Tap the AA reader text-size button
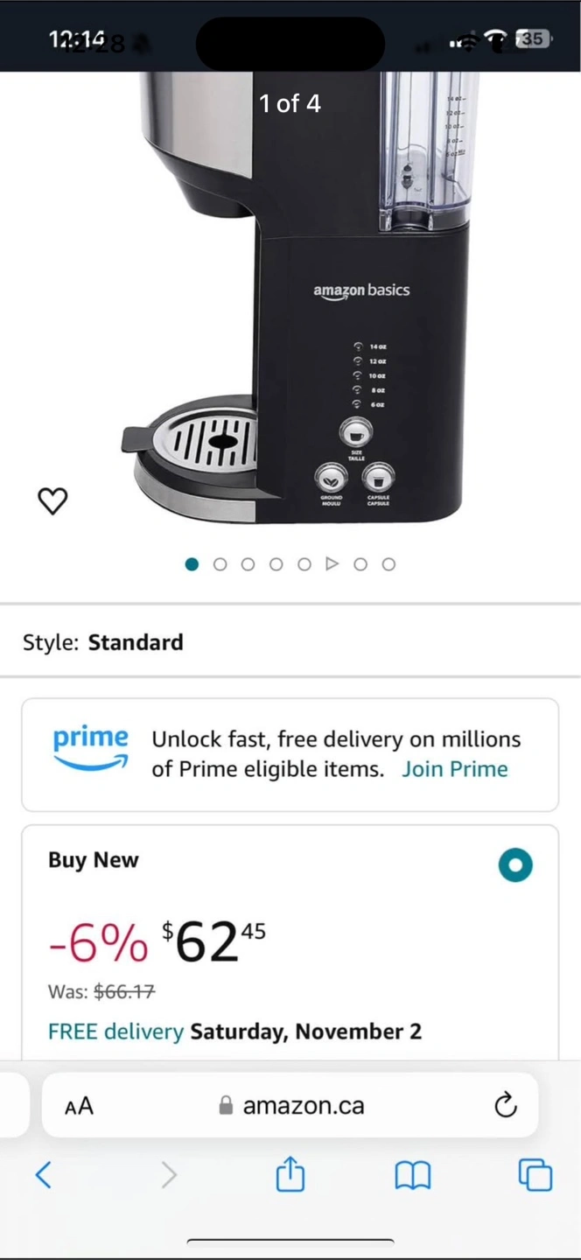Screen dimensions: 581x1260 click(79, 1106)
